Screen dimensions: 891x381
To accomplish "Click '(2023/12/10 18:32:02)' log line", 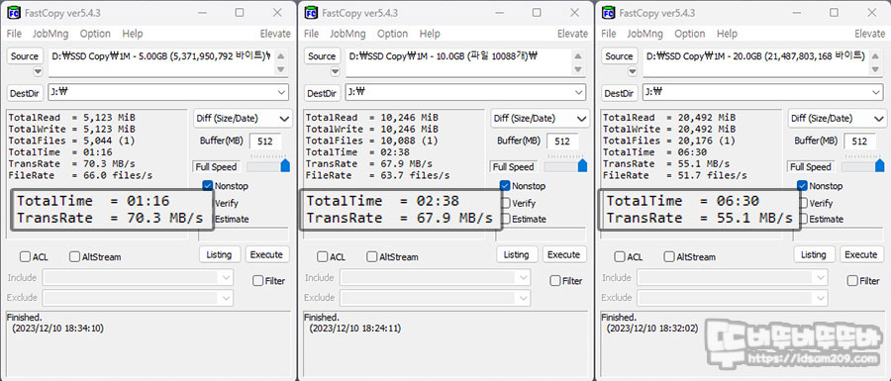I will tap(652, 329).
